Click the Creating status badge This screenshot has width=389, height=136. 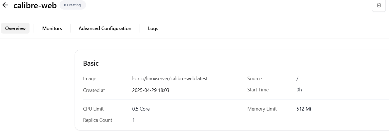pos(73,5)
